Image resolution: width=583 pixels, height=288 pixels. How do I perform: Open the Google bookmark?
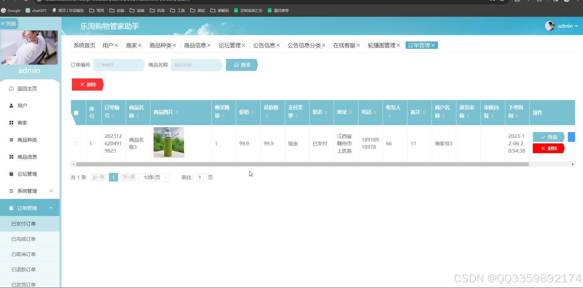(11, 10)
